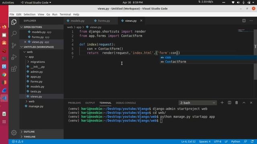
Task: Open the Search view in activity bar
Action: pyautogui.click(x=14, y=34)
